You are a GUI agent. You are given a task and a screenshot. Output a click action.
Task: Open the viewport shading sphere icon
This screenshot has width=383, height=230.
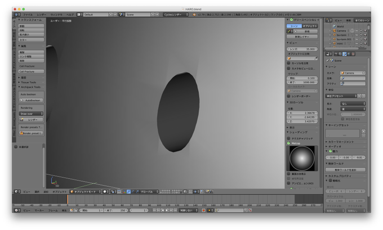(105, 192)
